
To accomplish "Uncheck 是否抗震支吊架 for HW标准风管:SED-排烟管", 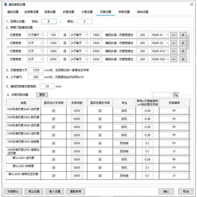I will click(100, 143).
